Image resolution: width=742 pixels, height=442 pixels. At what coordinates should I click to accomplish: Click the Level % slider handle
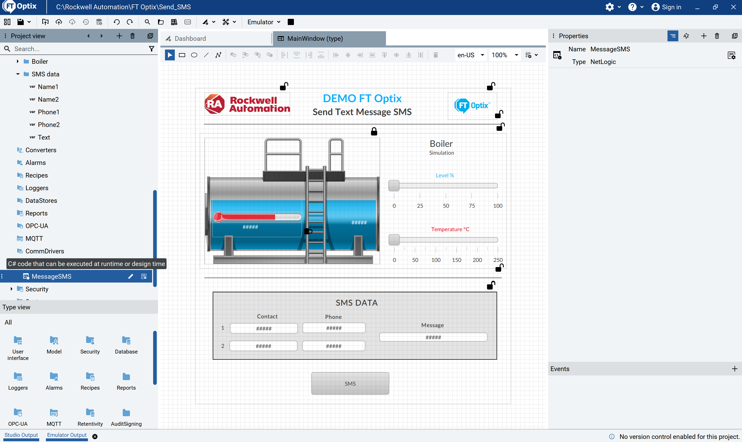pos(394,186)
